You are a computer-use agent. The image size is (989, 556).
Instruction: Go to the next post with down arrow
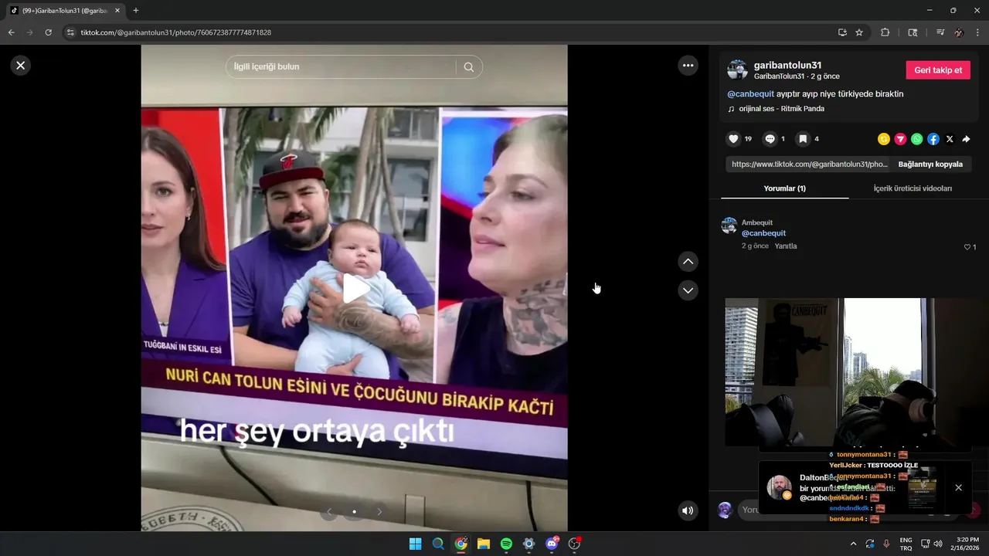click(x=688, y=290)
